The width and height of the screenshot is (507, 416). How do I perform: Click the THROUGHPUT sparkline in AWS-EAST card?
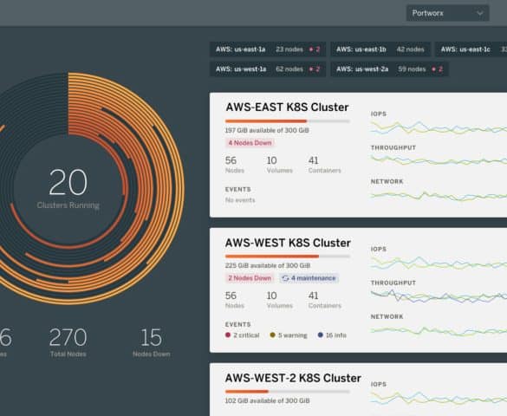point(439,160)
